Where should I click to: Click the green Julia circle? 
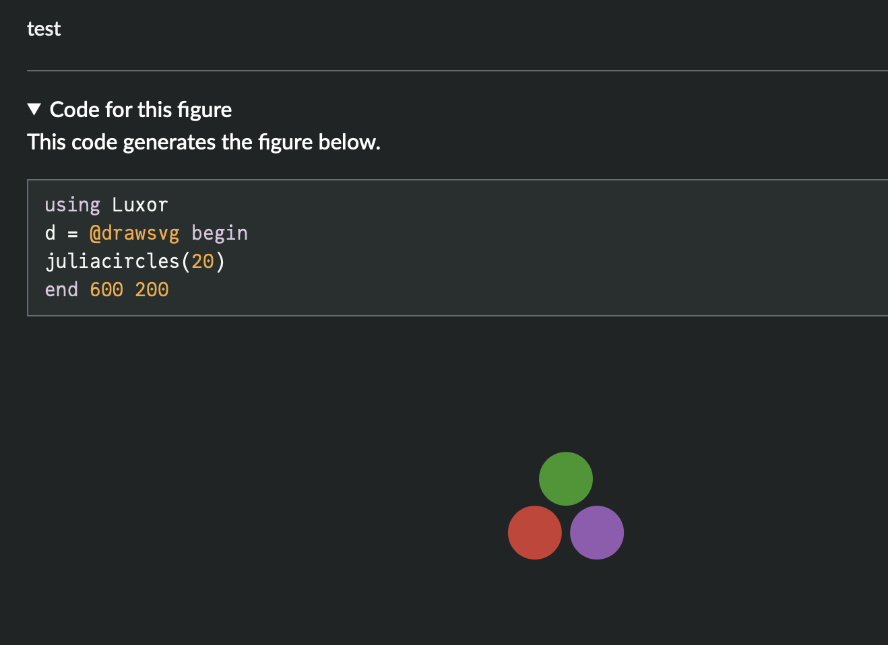565,478
